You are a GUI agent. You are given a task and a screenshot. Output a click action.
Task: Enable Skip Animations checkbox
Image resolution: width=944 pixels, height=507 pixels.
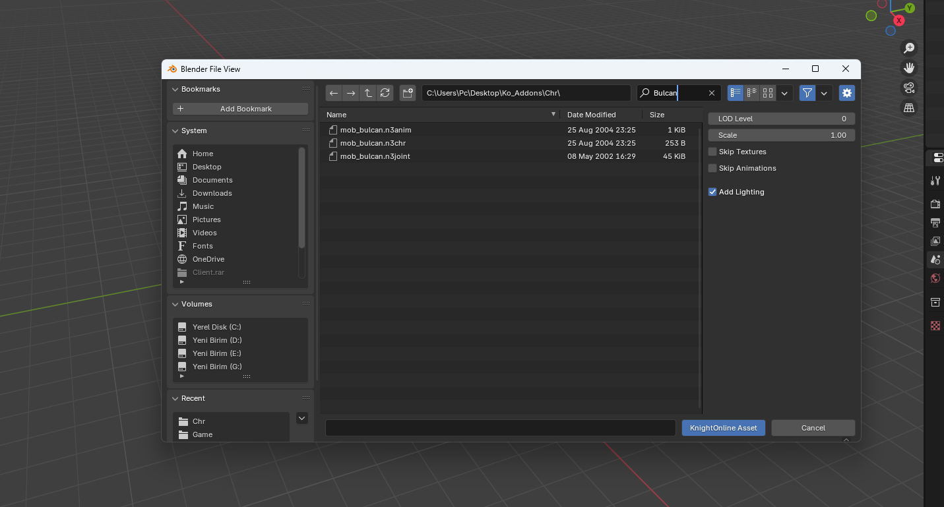click(712, 168)
